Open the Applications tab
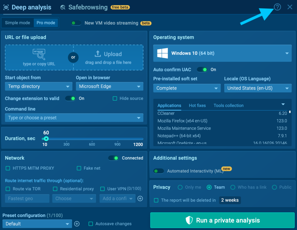This screenshot has height=230, width=297. (169, 106)
